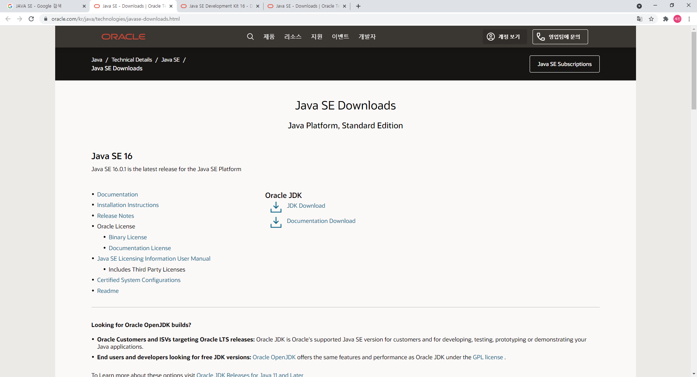This screenshot has width=697, height=377.
Task: Click the Java SE Subscriptions button
Action: click(x=564, y=64)
